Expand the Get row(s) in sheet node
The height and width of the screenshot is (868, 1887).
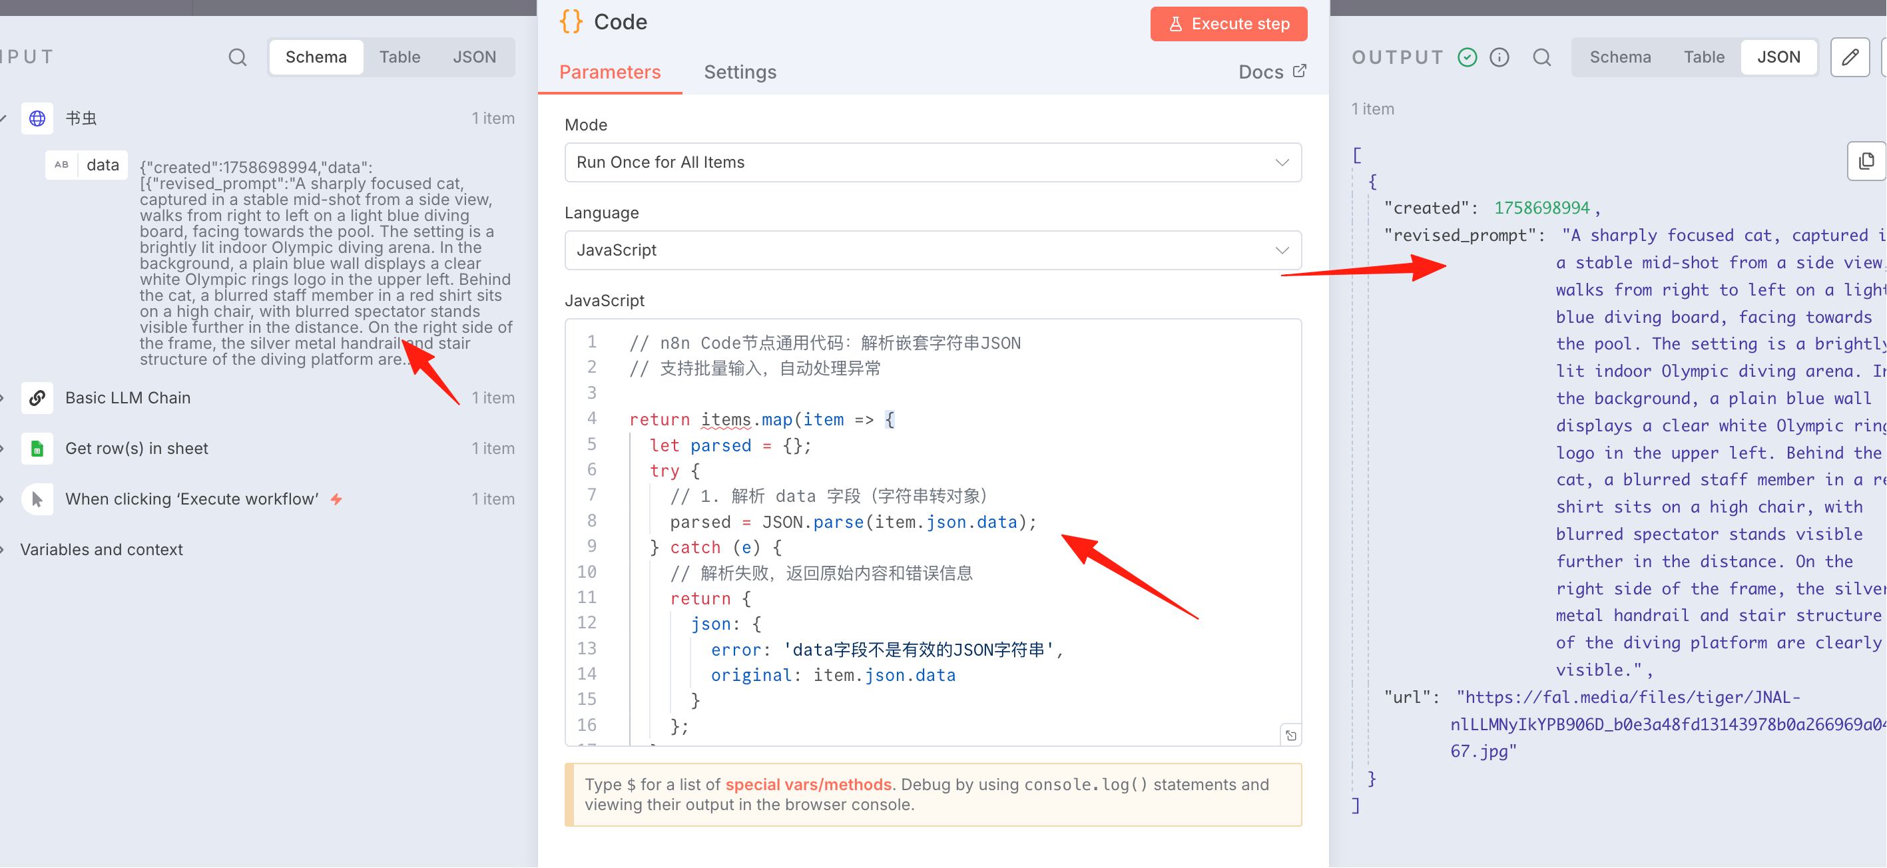click(3, 448)
